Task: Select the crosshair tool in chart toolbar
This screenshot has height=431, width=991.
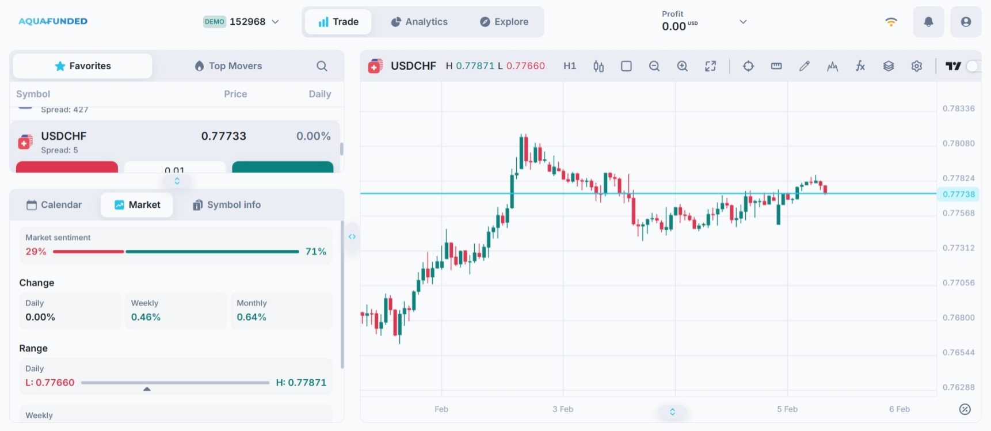Action: point(748,66)
